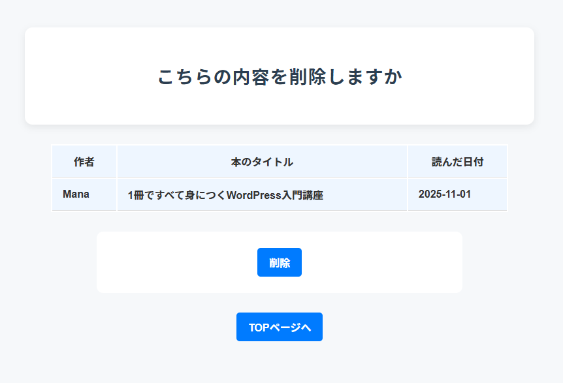563x383 pixels.
Task: Click the date cell 2025-11-01
Action: tap(444, 194)
